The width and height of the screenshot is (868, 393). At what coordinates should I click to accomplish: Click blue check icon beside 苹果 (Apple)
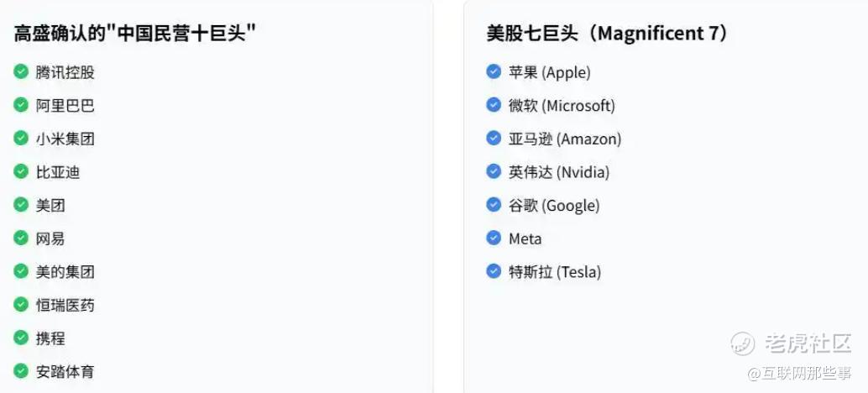pyautogui.click(x=494, y=71)
